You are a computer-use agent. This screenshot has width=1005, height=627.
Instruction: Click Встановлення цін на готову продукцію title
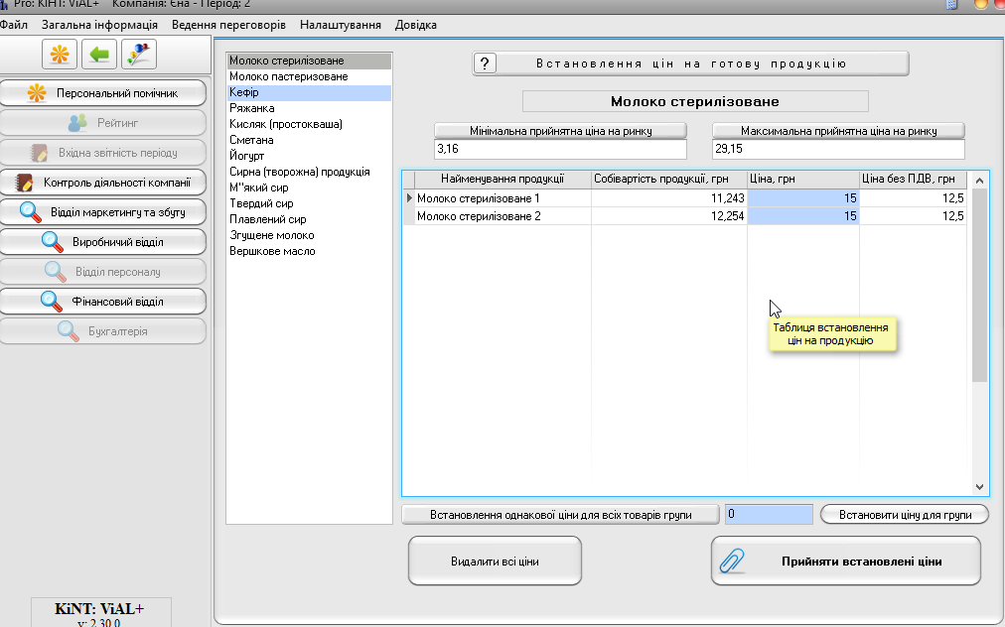pyautogui.click(x=691, y=63)
